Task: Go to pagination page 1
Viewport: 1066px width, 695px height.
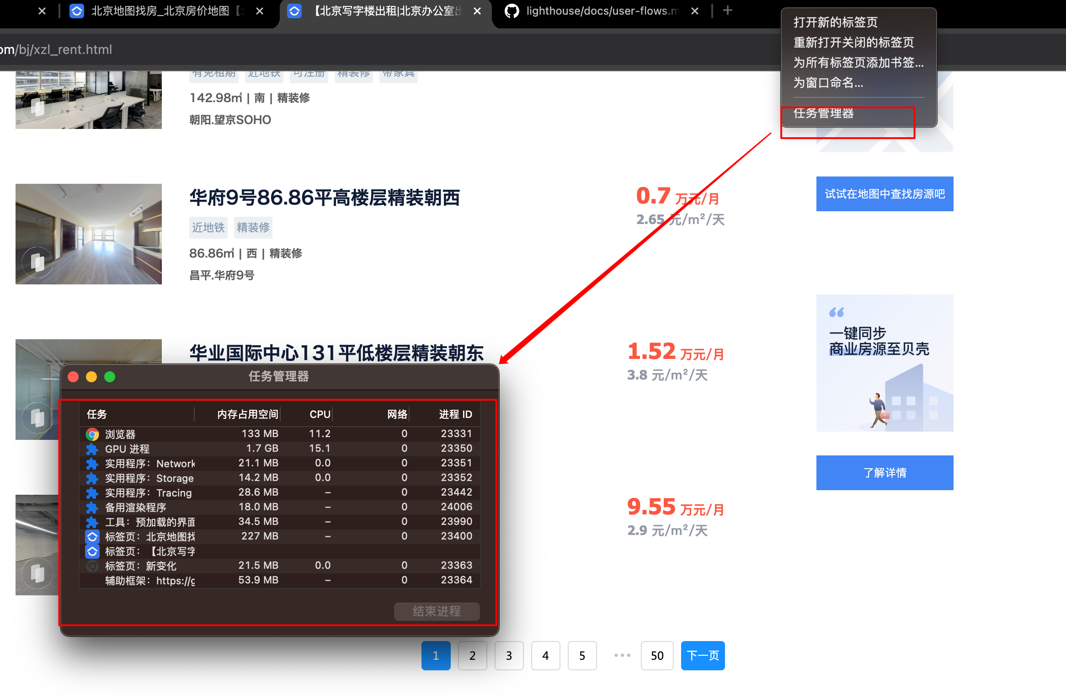Action: (x=436, y=656)
